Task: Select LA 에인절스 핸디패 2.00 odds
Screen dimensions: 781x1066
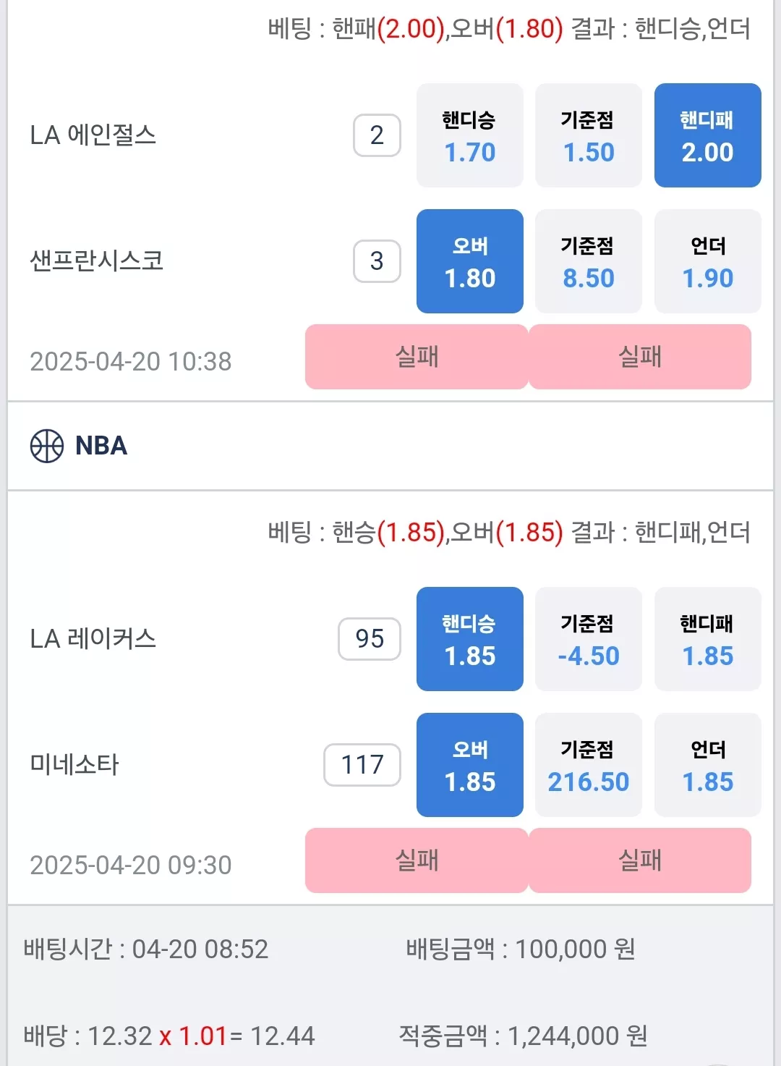Action: coord(708,135)
